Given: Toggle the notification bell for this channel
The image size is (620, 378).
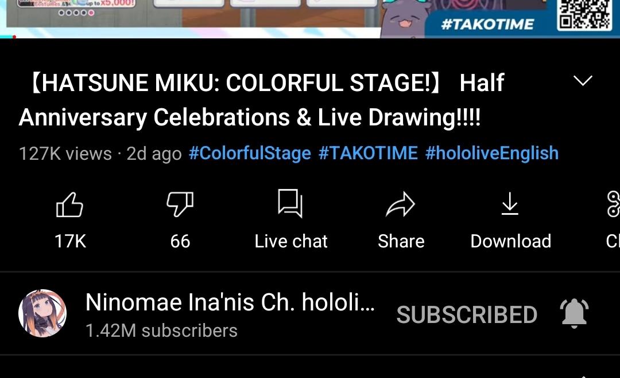Looking at the screenshot, I should (574, 314).
